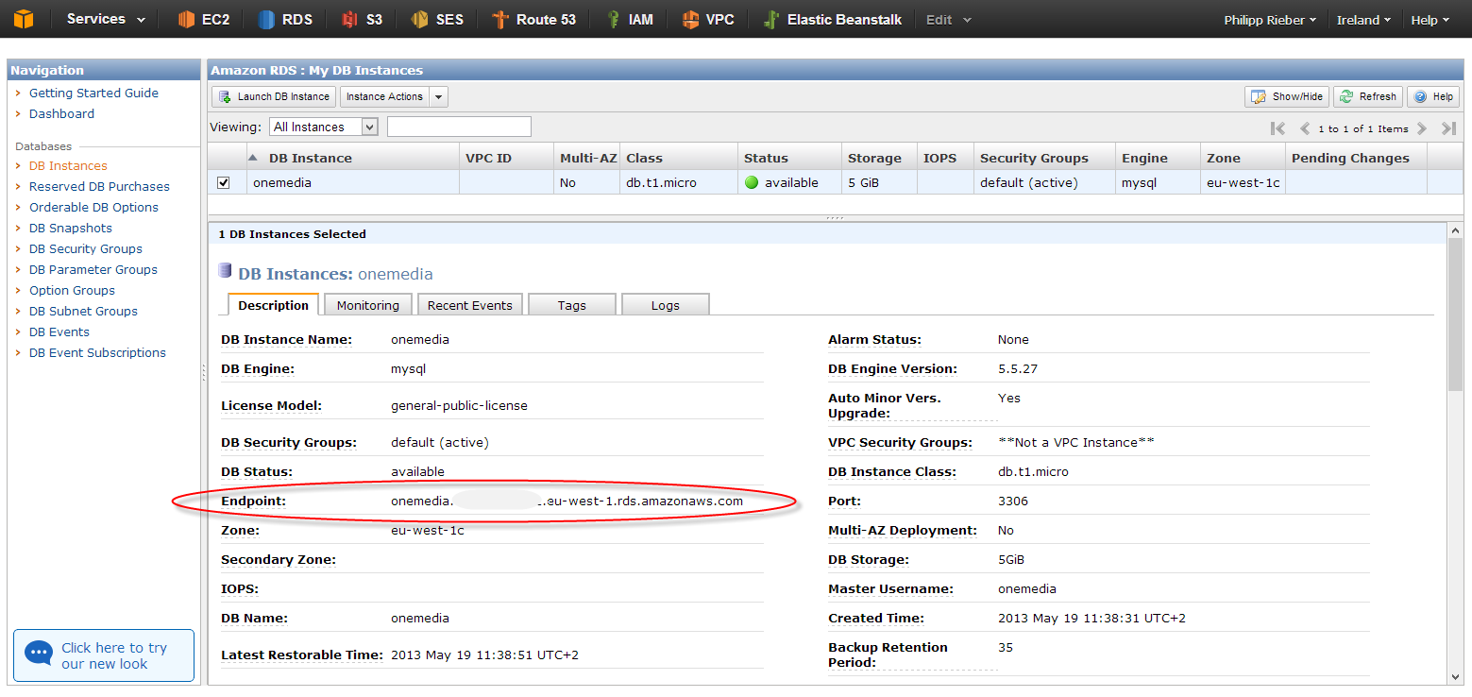Click the Show/Hide columns button
The height and width of the screenshot is (697, 1472).
1287,96
